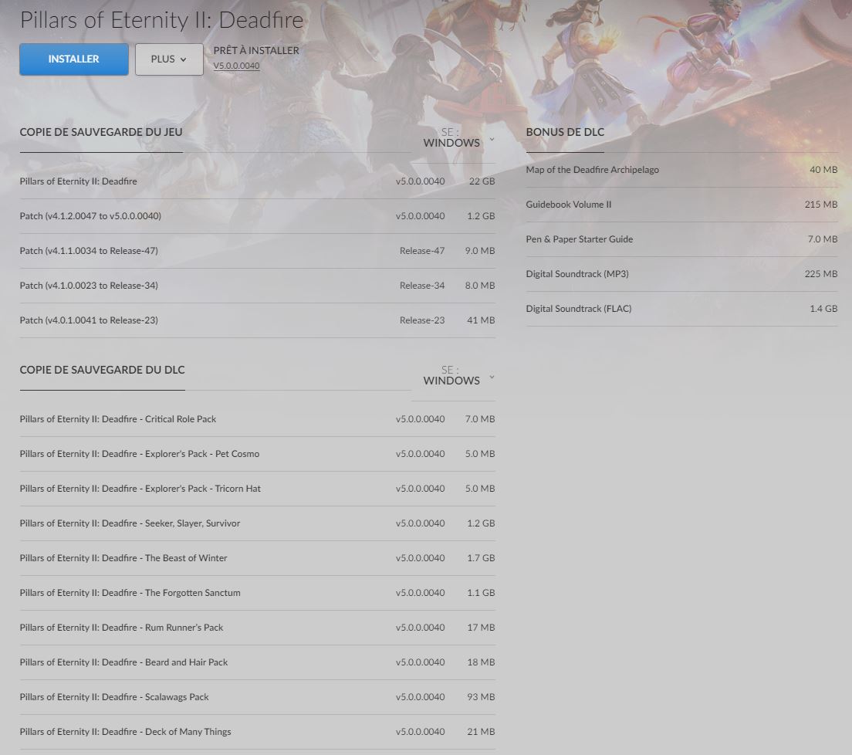
Task: Click the Release-47 version label
Action: pyautogui.click(x=422, y=251)
